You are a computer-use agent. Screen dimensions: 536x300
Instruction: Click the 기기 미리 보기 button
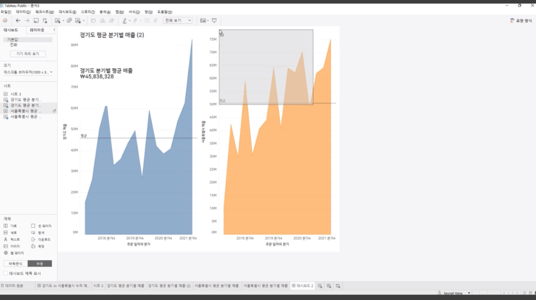[28, 54]
